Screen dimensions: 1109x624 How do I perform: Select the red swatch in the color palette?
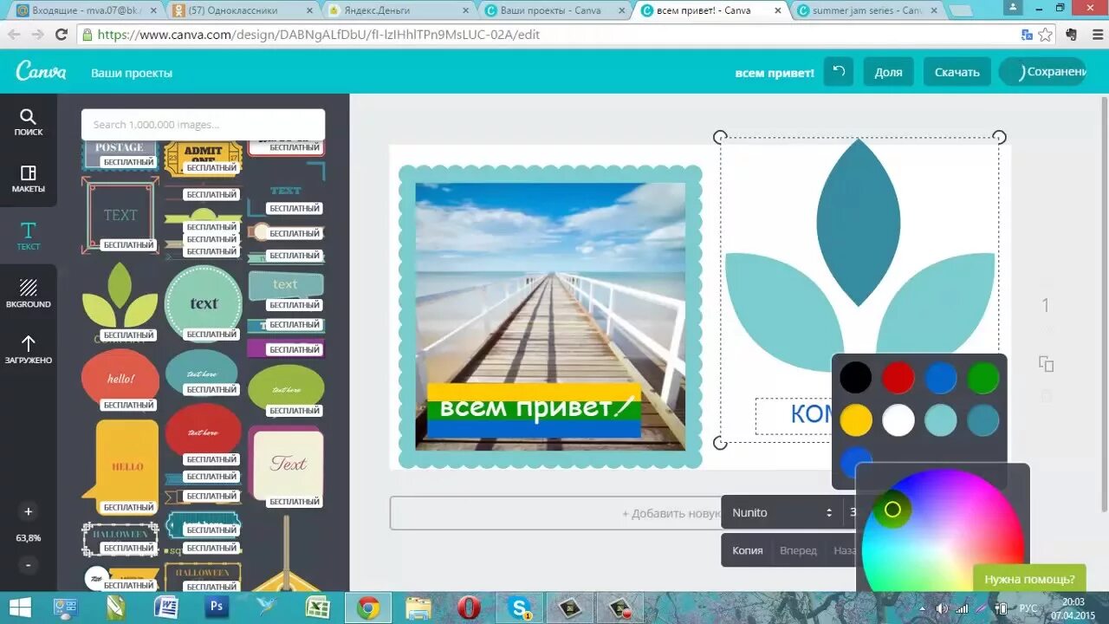(898, 377)
